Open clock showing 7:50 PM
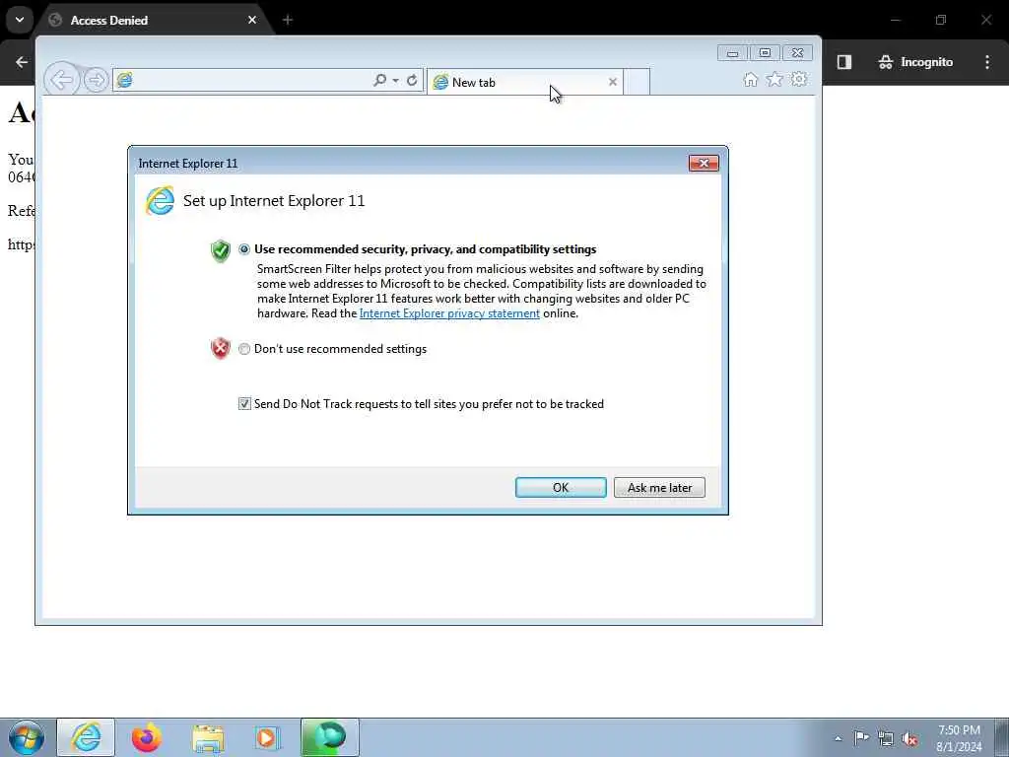Image resolution: width=1009 pixels, height=757 pixels. click(959, 737)
